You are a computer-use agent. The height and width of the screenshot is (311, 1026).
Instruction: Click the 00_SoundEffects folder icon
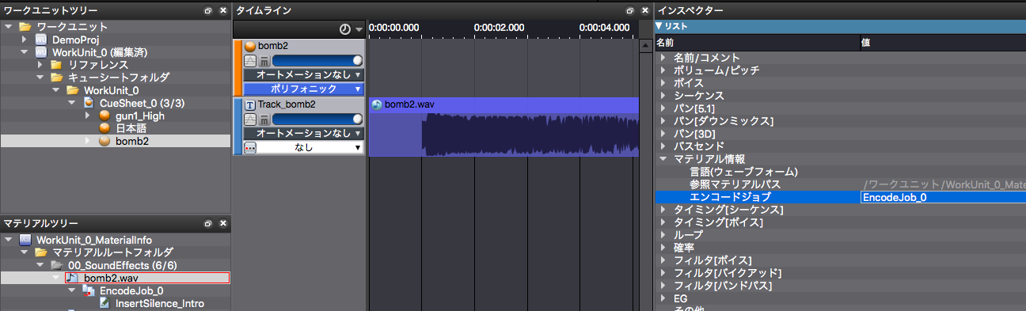tap(57, 265)
